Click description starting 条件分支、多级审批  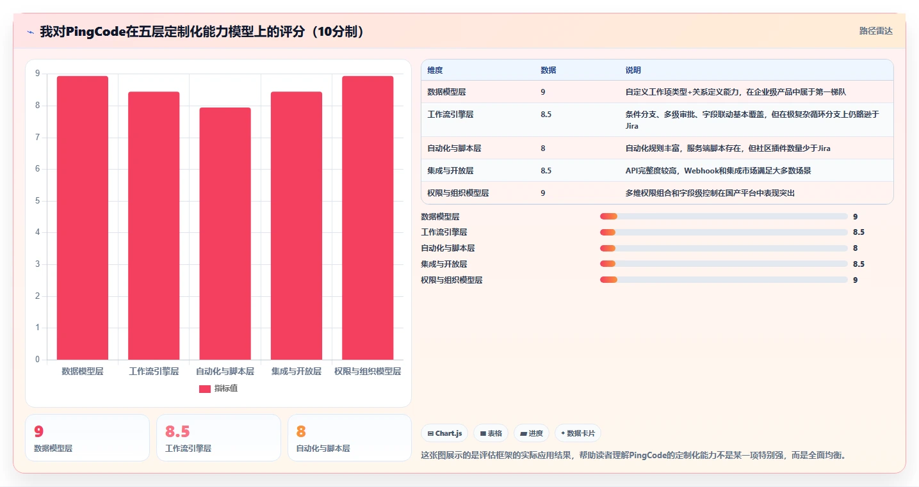coord(752,120)
